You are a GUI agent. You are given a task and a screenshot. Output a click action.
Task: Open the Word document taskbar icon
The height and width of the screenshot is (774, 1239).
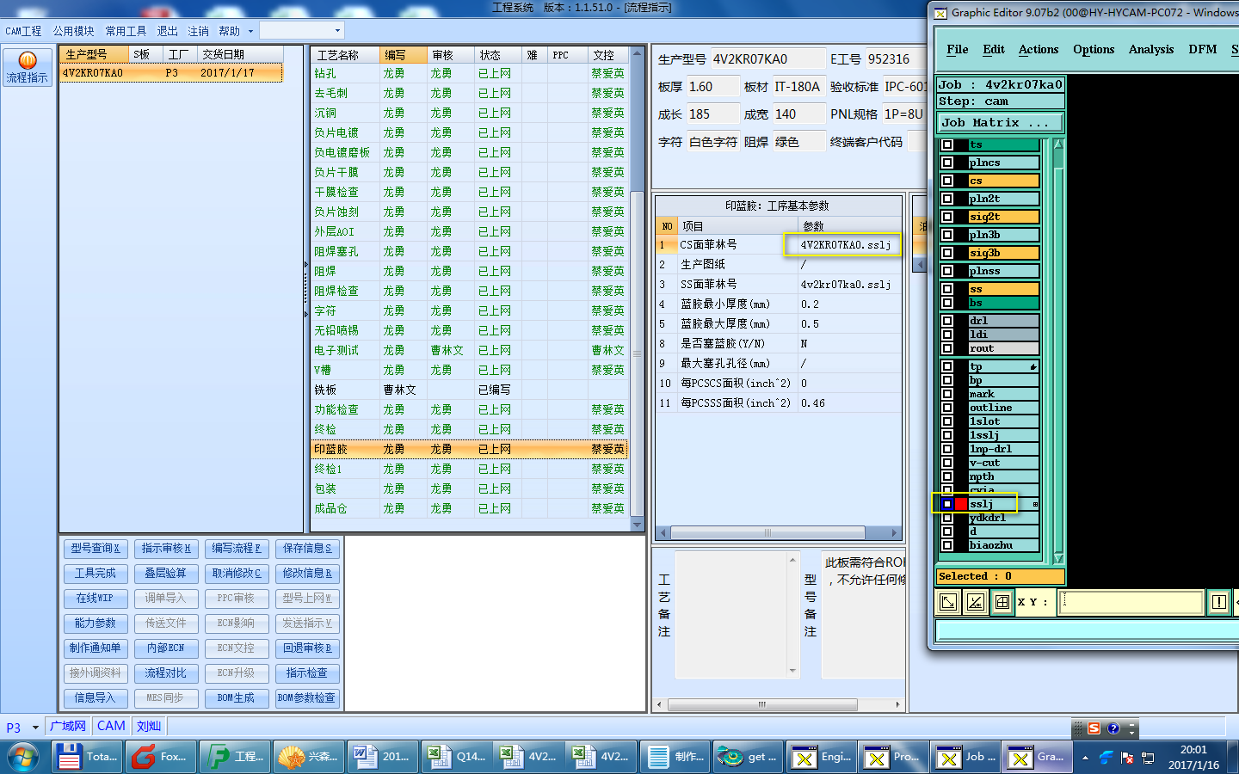[x=382, y=757]
